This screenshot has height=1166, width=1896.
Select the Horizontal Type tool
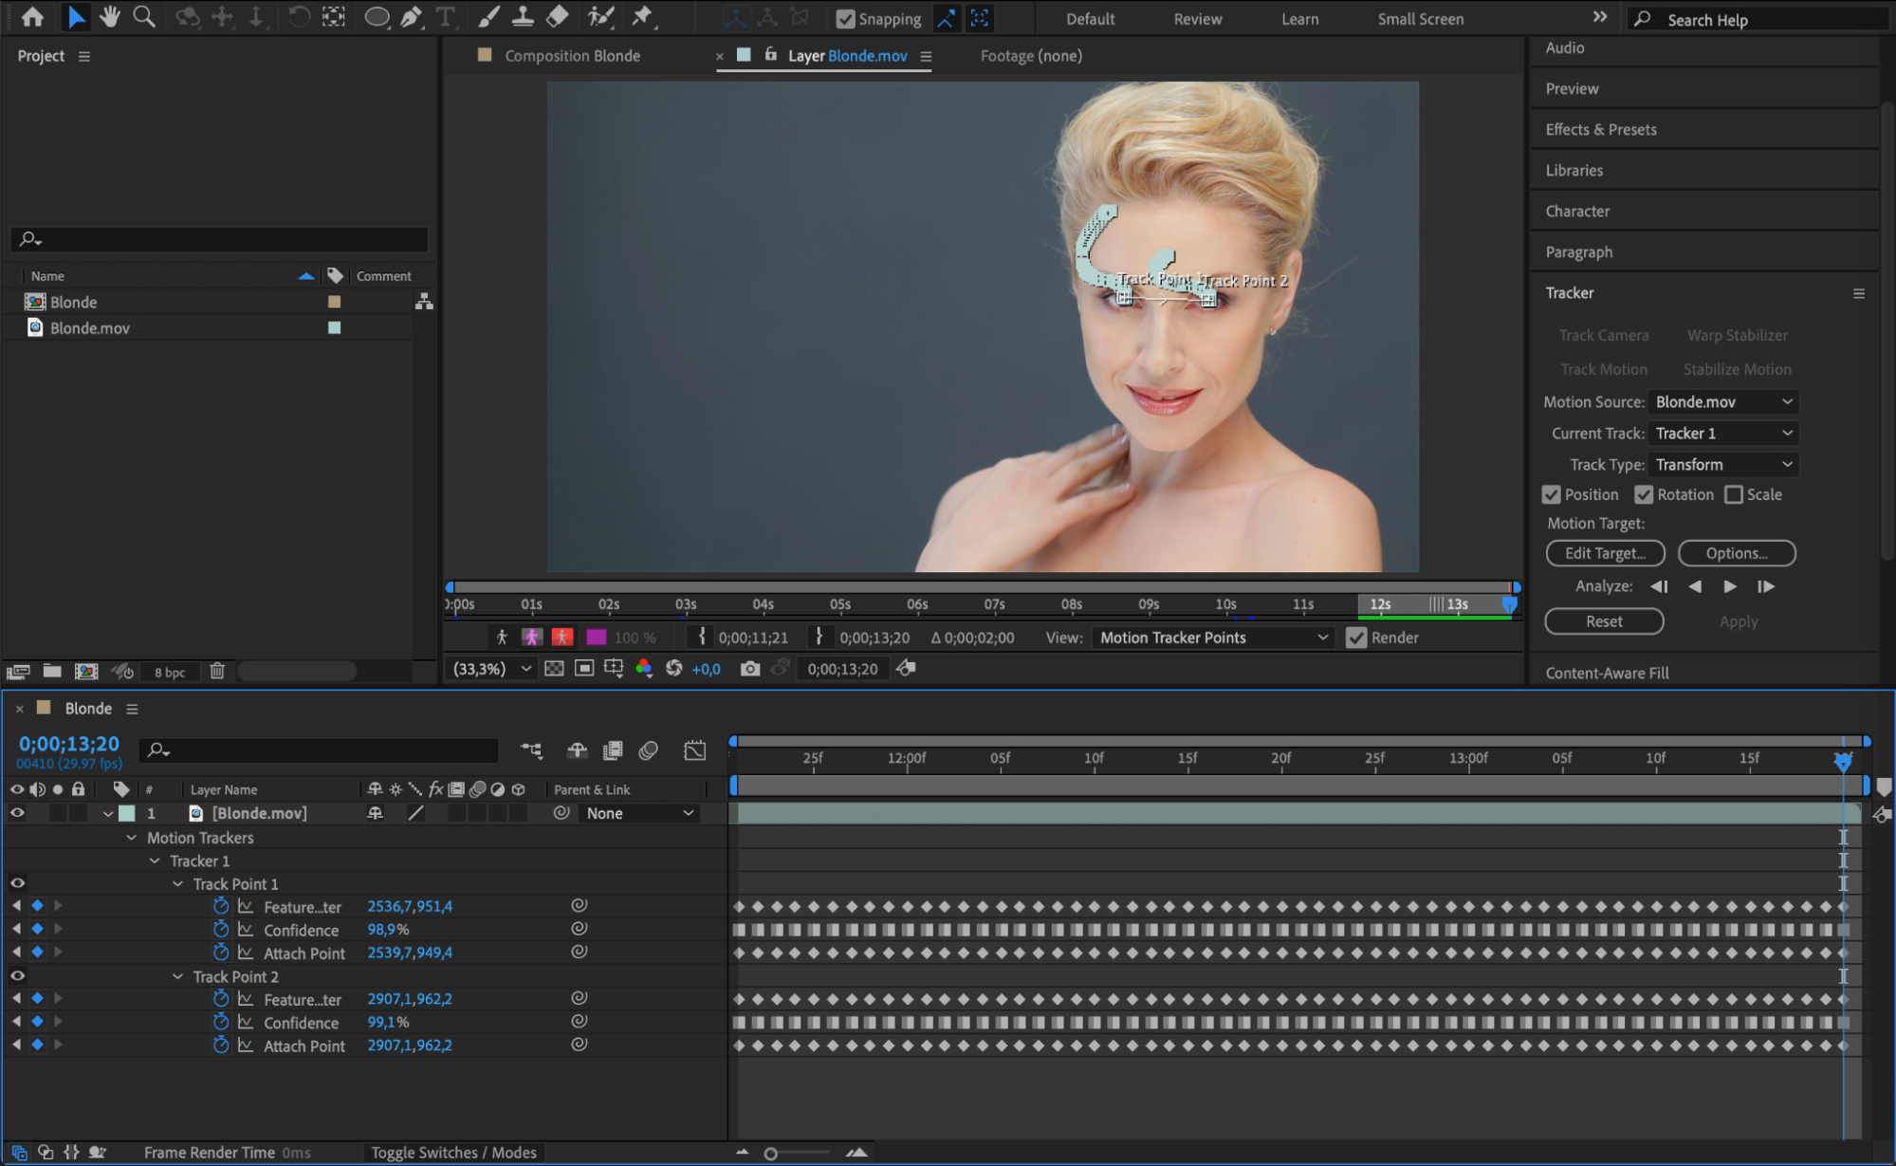coord(445,16)
